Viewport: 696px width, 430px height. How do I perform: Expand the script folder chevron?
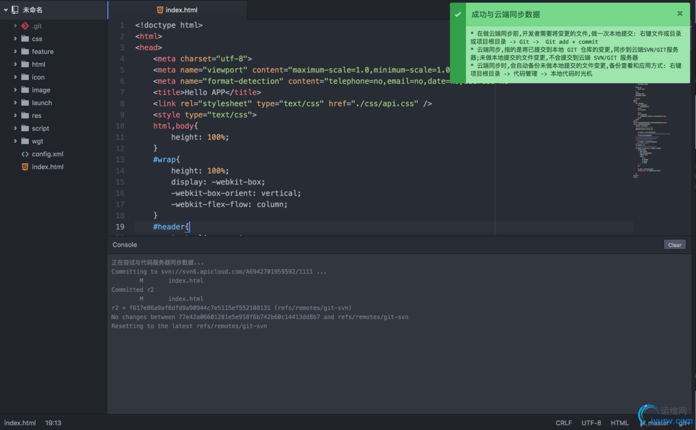click(x=15, y=129)
